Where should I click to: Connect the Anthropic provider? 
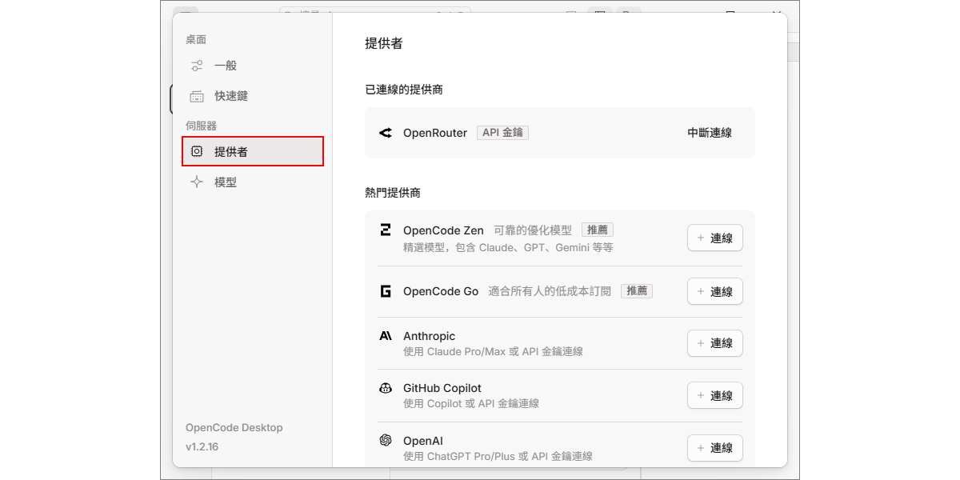point(715,343)
